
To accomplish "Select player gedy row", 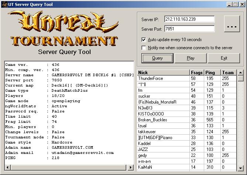I will click(187, 155).
